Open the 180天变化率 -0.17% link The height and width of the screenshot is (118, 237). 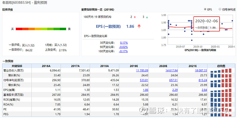point(123,51)
